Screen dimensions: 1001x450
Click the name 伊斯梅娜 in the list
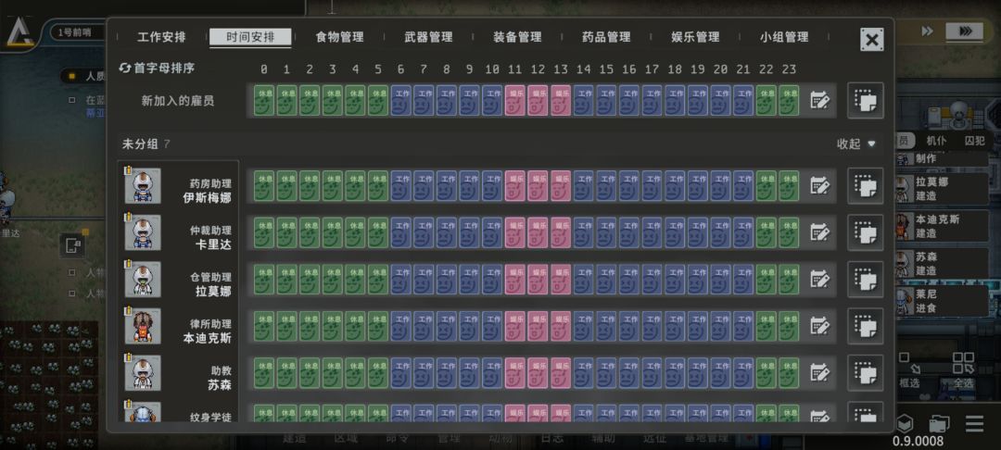tap(207, 197)
